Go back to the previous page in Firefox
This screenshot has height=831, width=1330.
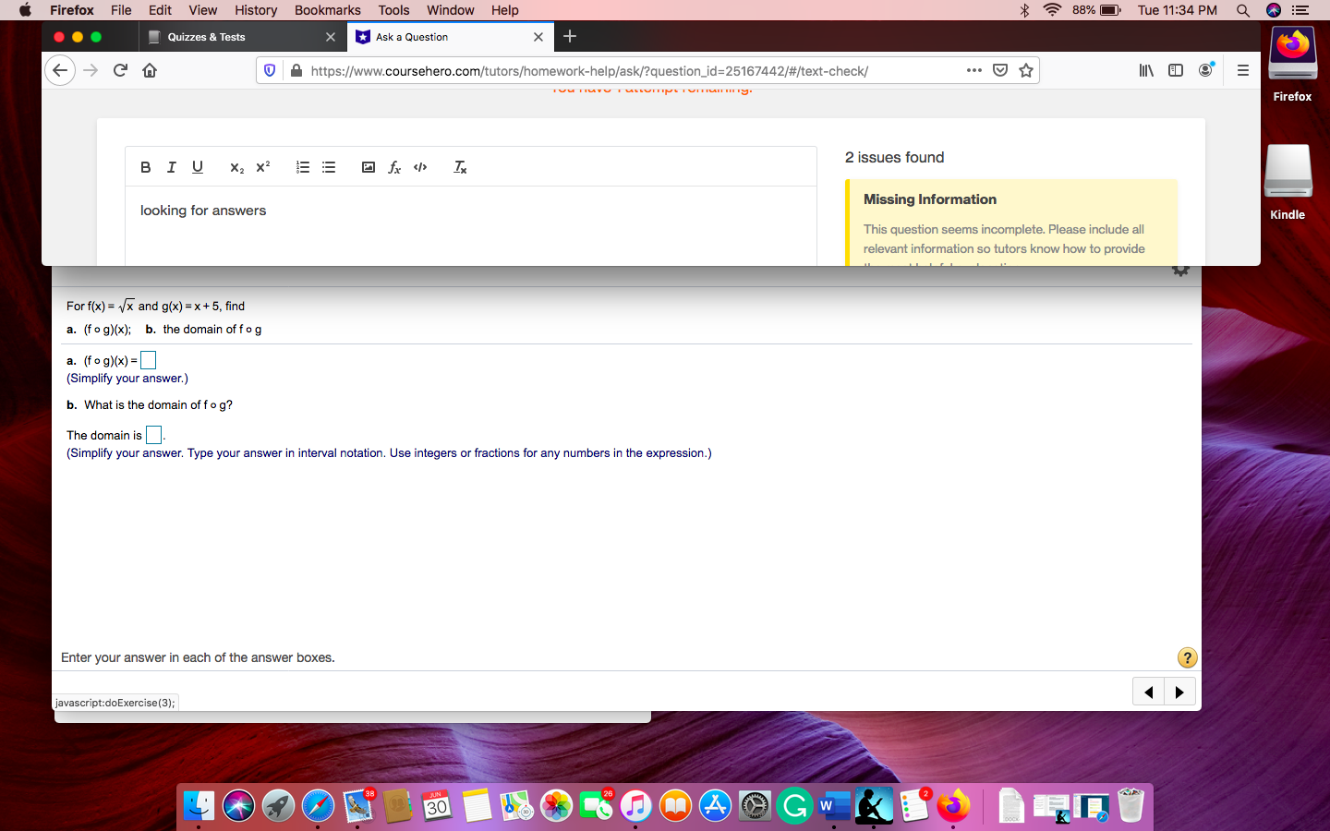coord(60,70)
